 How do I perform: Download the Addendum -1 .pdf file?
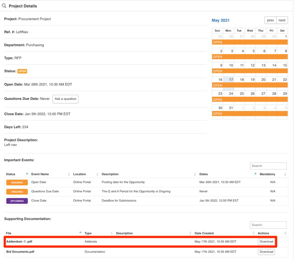pyautogui.click(x=266, y=242)
